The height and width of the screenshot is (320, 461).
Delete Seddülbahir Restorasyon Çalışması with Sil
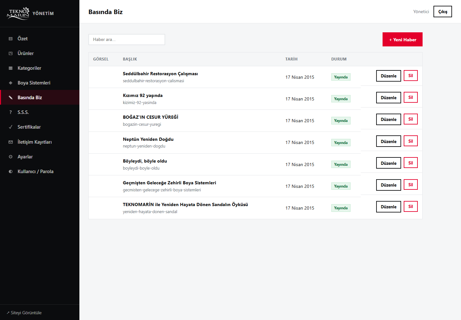click(x=411, y=76)
